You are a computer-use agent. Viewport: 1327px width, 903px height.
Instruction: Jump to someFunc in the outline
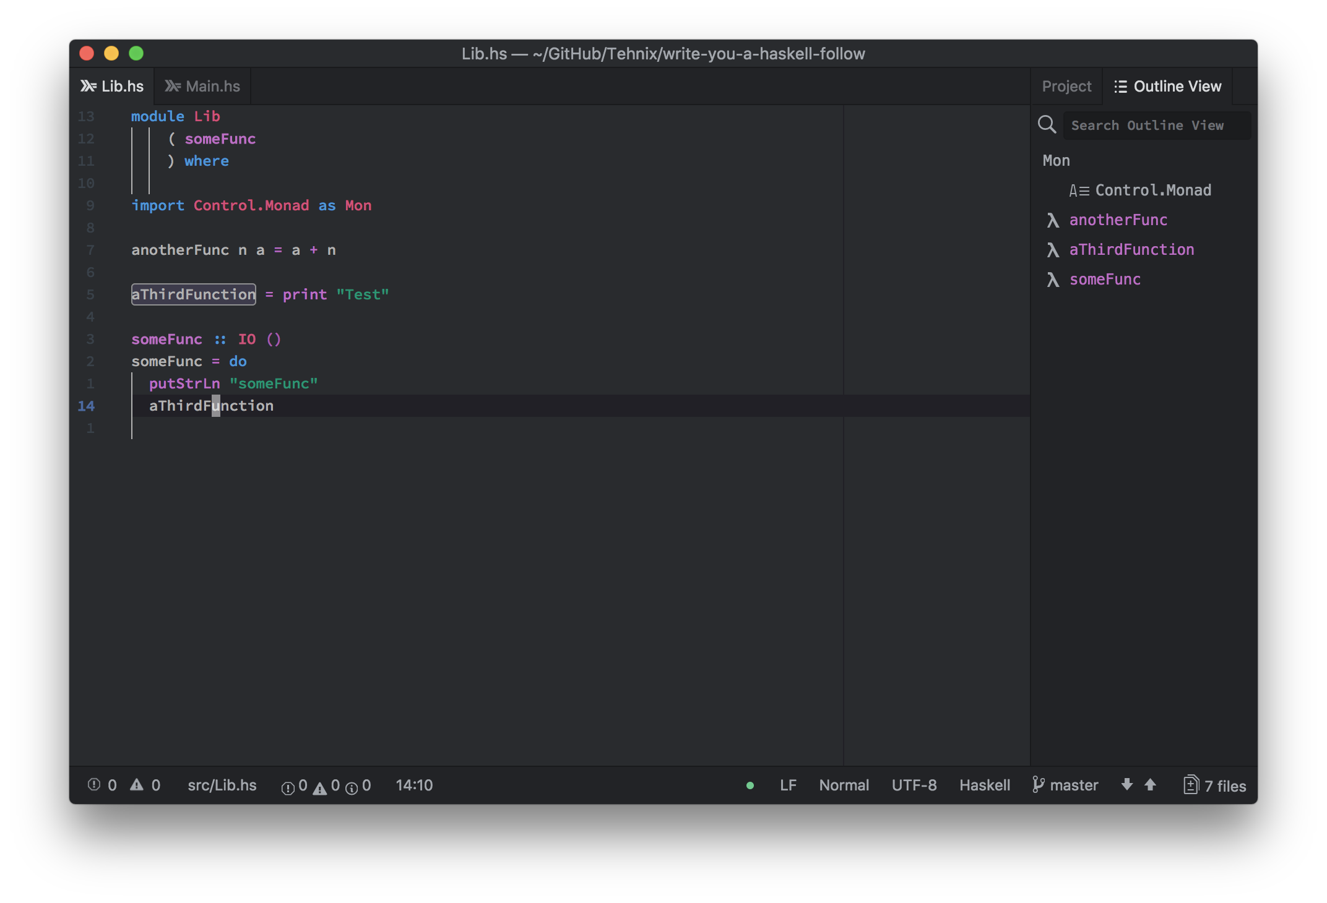tap(1105, 280)
